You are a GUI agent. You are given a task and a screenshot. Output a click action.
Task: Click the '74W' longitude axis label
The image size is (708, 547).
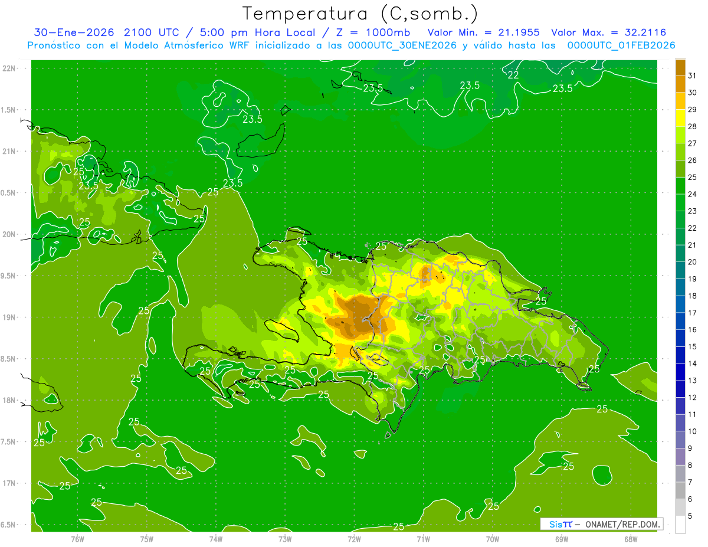coord(215,539)
